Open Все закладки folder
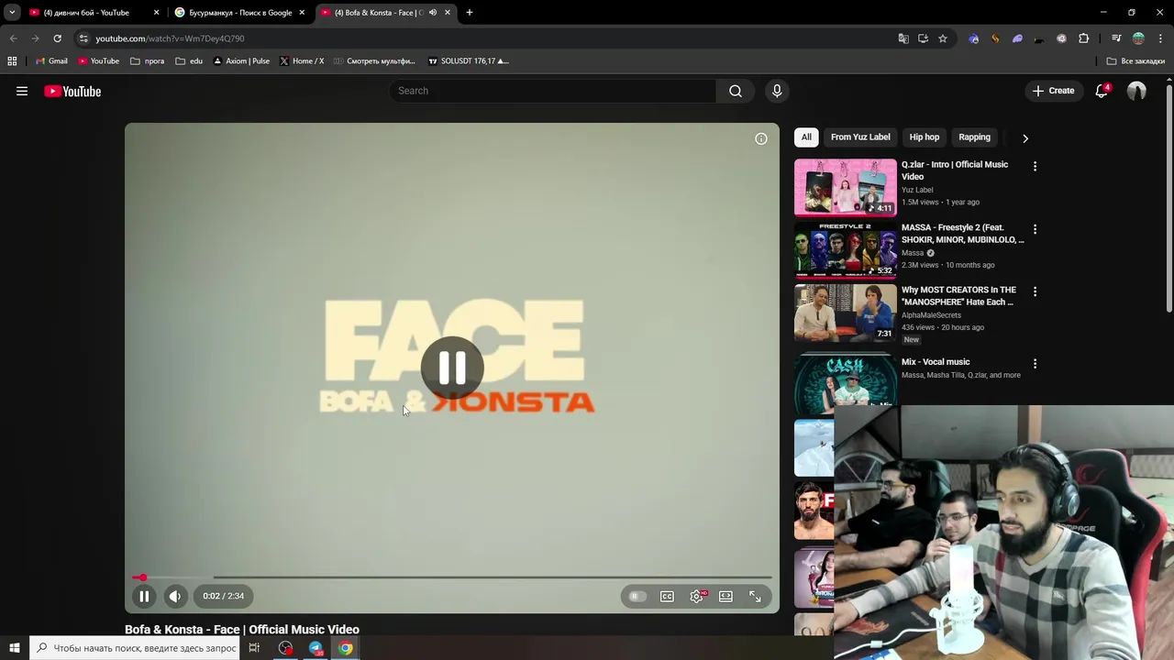 point(1135,61)
